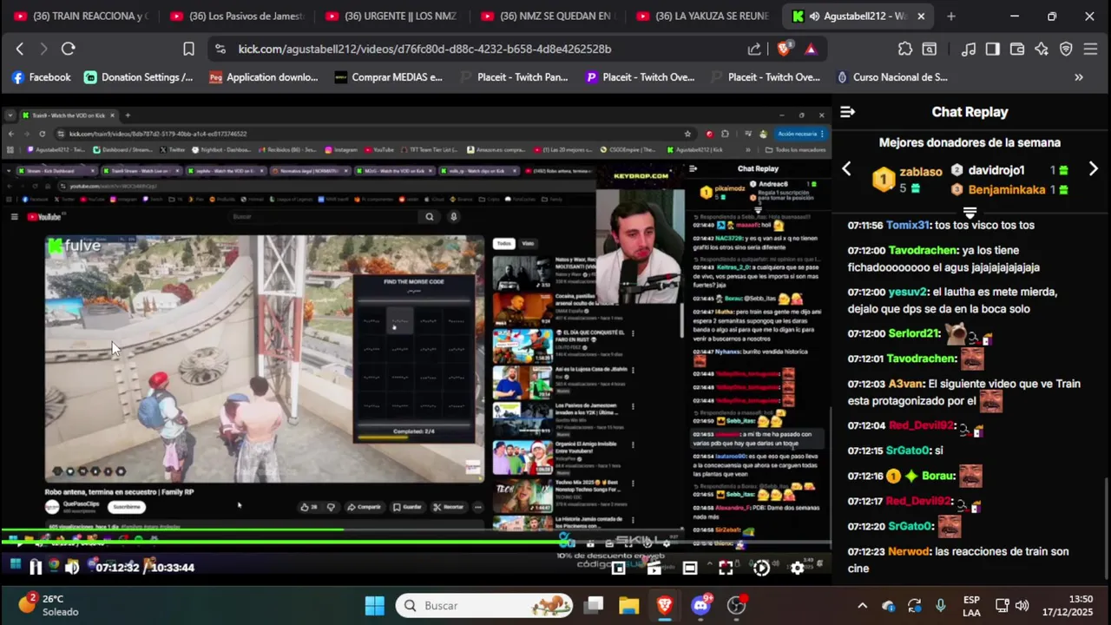Open Benjaminkaka donor profile
The width and height of the screenshot is (1111, 625).
tap(1007, 189)
